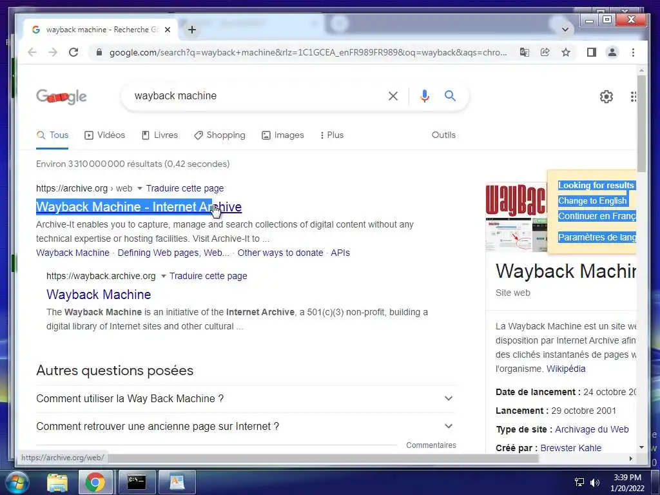Expand Comment utiliser la Way Back Machine question
The width and height of the screenshot is (660, 495).
pos(246,398)
